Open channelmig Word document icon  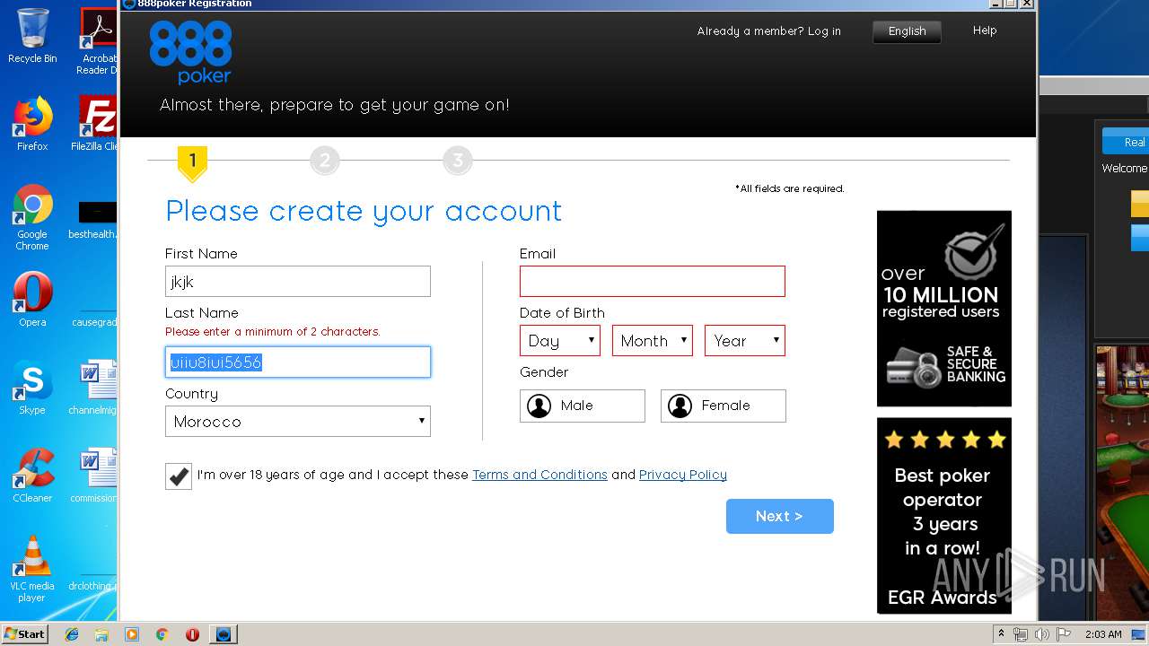(94, 388)
